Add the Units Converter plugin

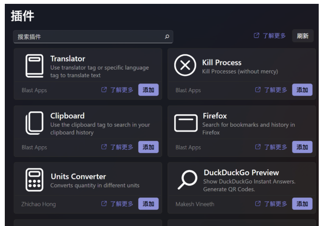(x=148, y=204)
